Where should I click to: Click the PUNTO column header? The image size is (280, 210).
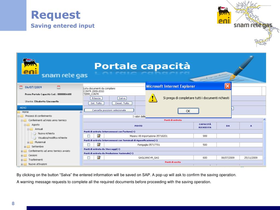coord(138,126)
